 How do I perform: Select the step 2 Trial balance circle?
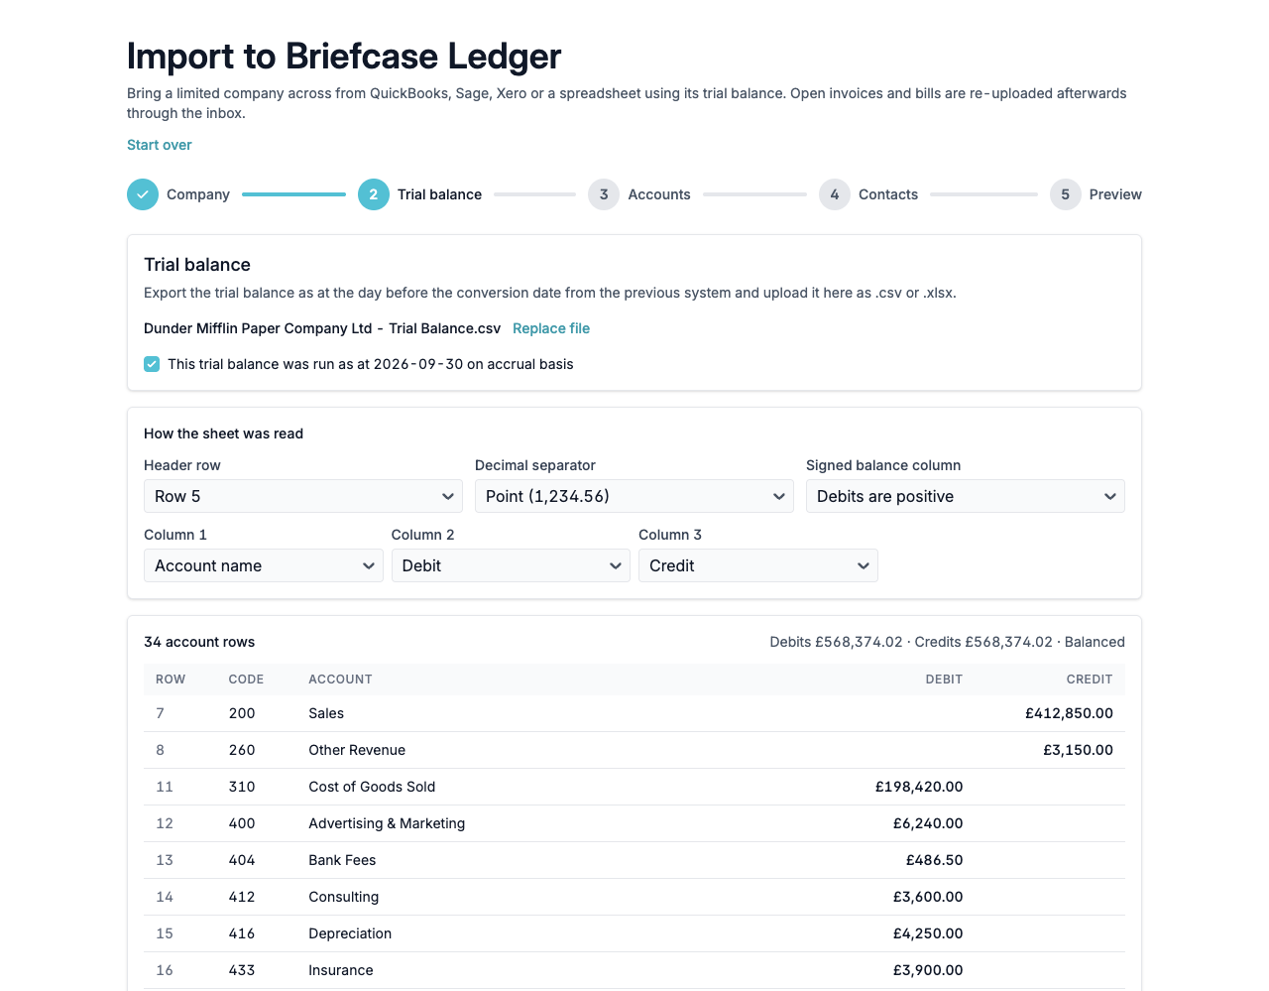coord(374,194)
